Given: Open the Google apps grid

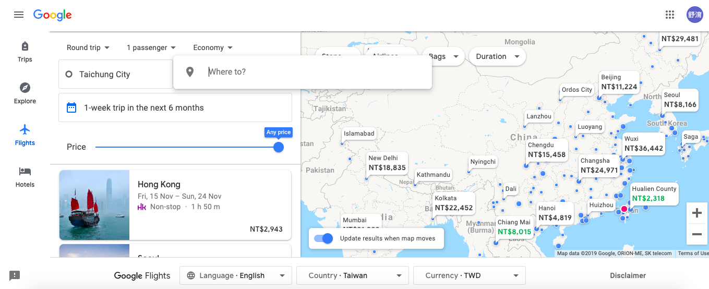Looking at the screenshot, I should click(670, 15).
